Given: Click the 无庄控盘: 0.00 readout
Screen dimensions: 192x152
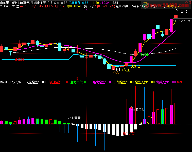Looking at the screenshot, I should 36,82.
